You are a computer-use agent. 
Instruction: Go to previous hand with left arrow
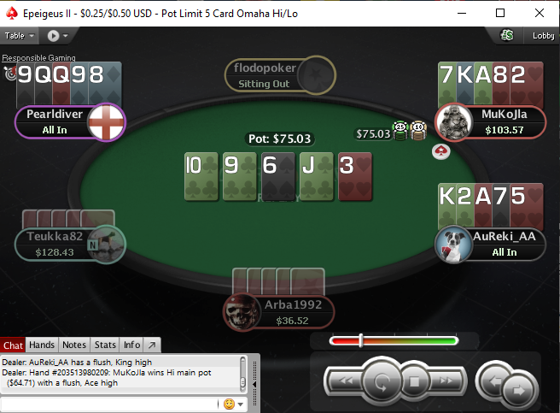tap(494, 381)
